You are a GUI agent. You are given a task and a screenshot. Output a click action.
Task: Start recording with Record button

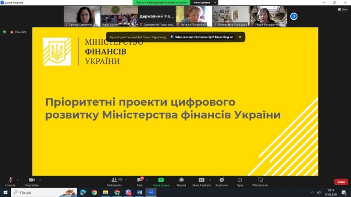182,182
